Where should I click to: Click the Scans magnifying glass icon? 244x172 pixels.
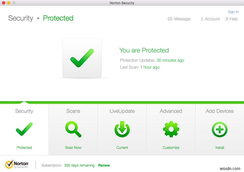pyautogui.click(x=73, y=129)
